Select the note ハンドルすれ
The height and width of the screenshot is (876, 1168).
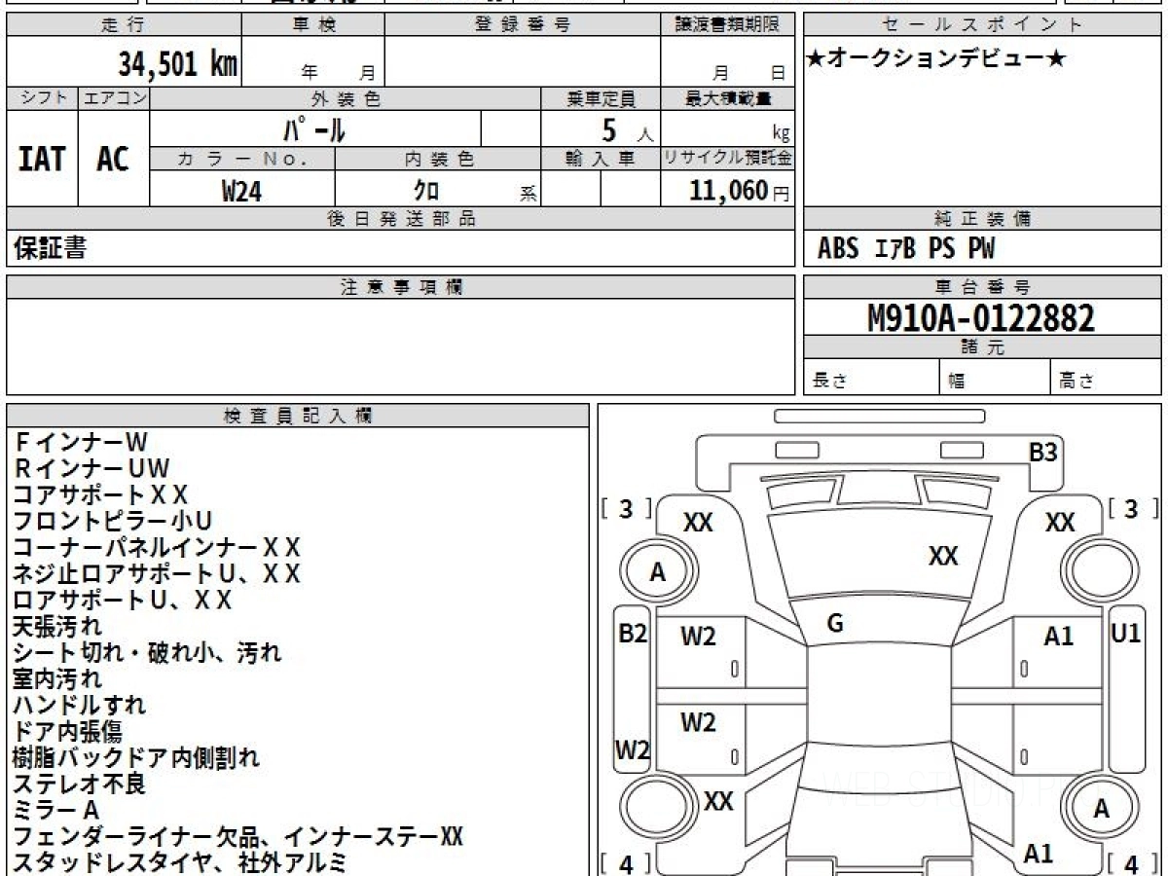[79, 705]
